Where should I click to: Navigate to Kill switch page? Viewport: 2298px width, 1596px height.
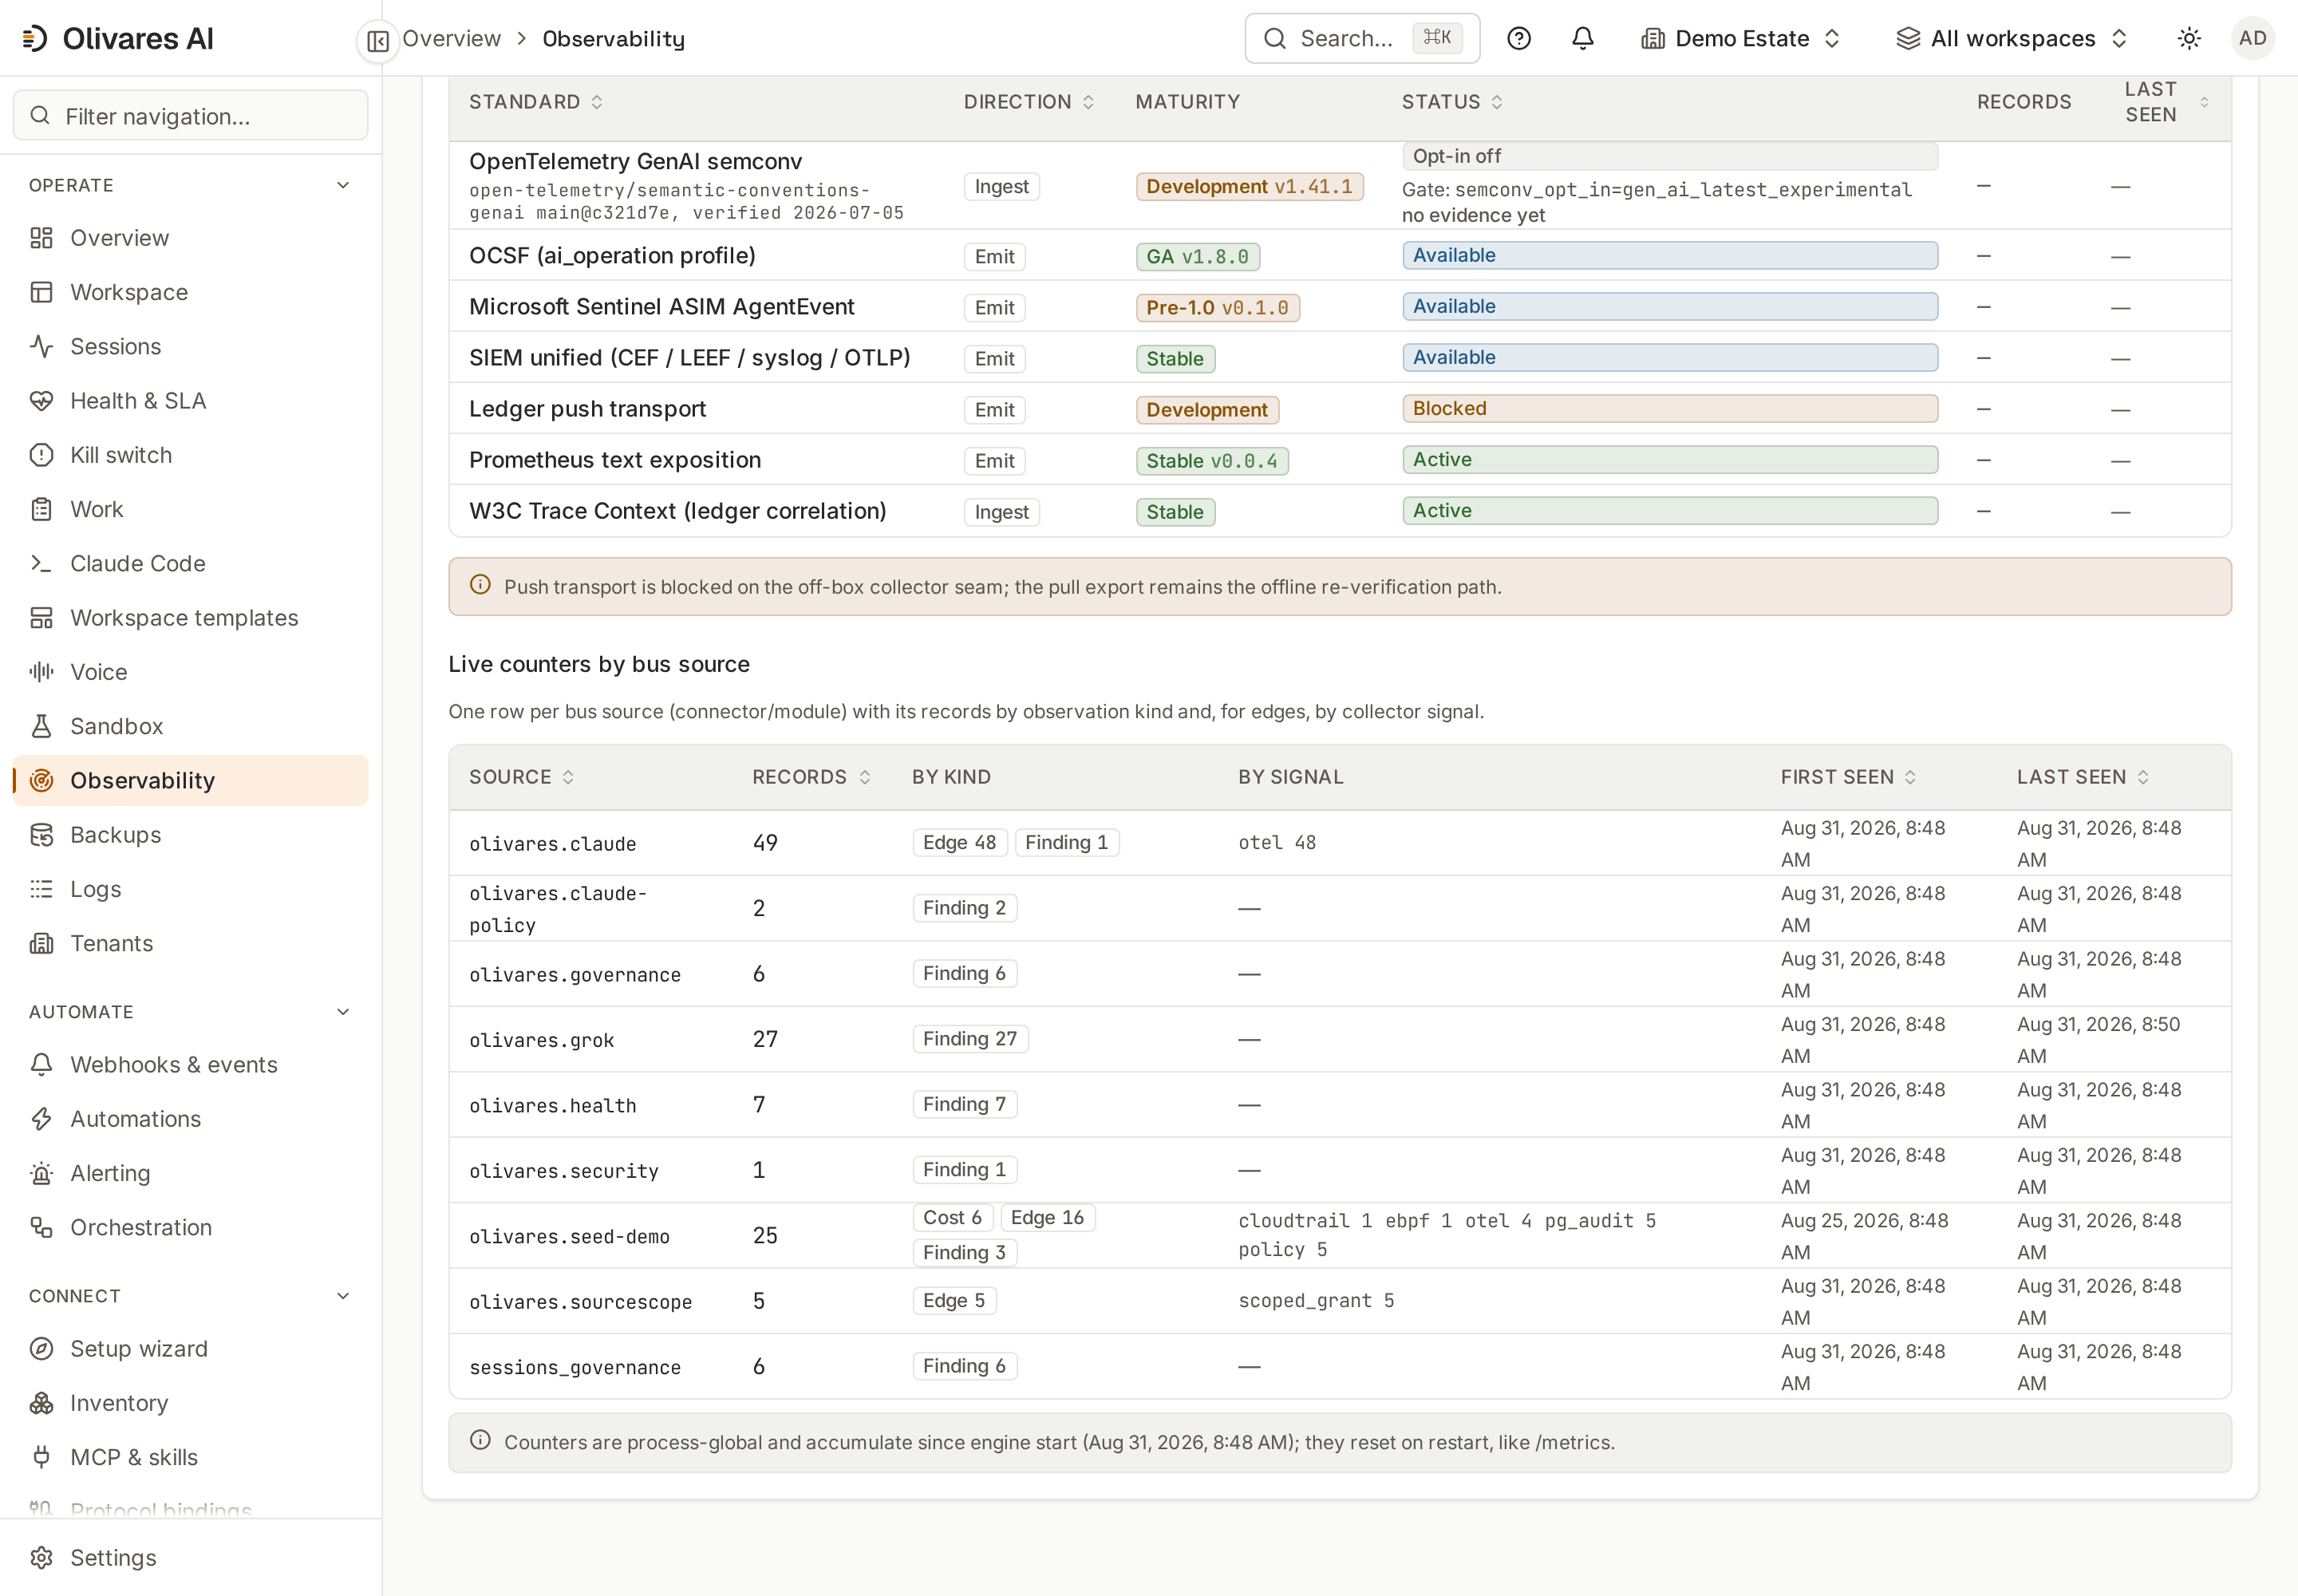click(x=190, y=455)
